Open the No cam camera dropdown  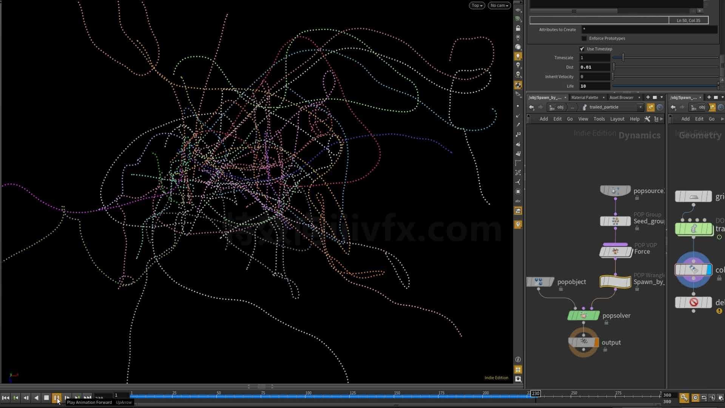pos(499,5)
